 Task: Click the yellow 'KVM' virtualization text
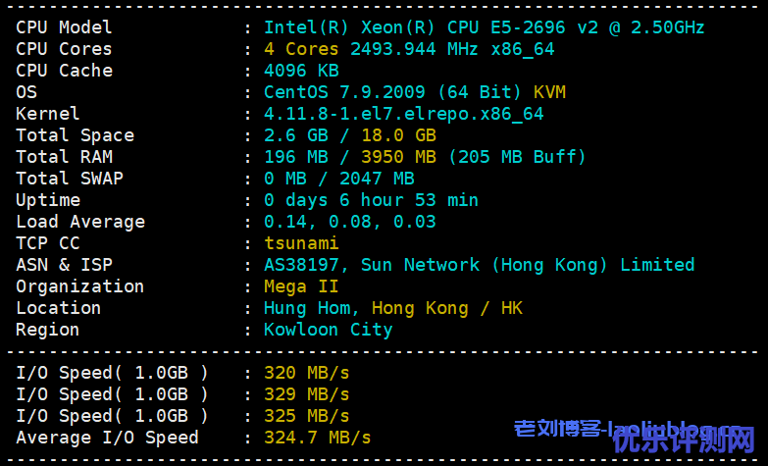(549, 92)
